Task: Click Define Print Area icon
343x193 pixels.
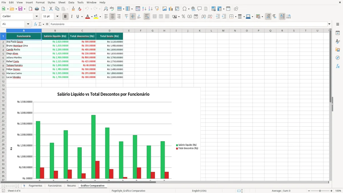Action: pyautogui.click(x=214, y=9)
